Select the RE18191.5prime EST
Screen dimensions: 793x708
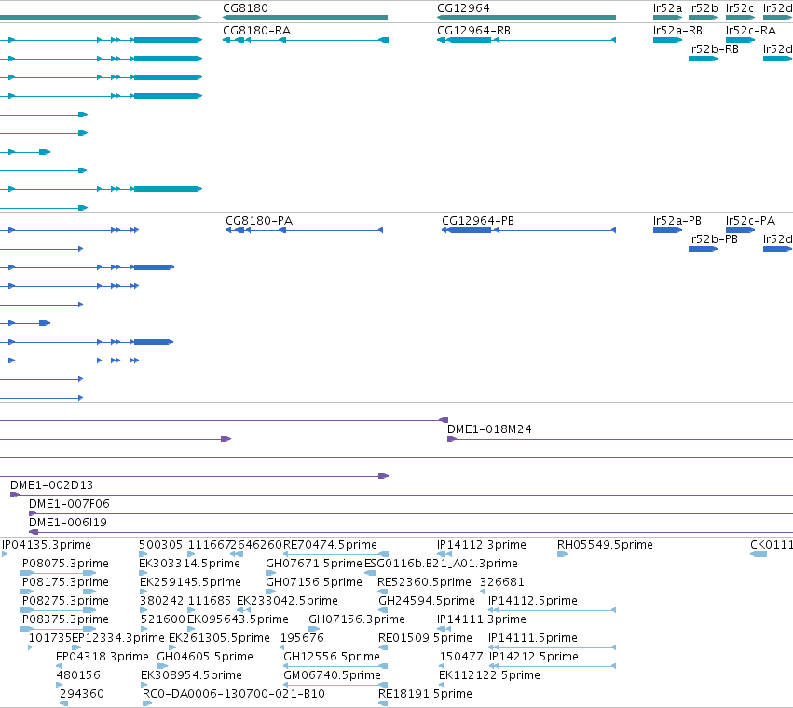pos(425,694)
